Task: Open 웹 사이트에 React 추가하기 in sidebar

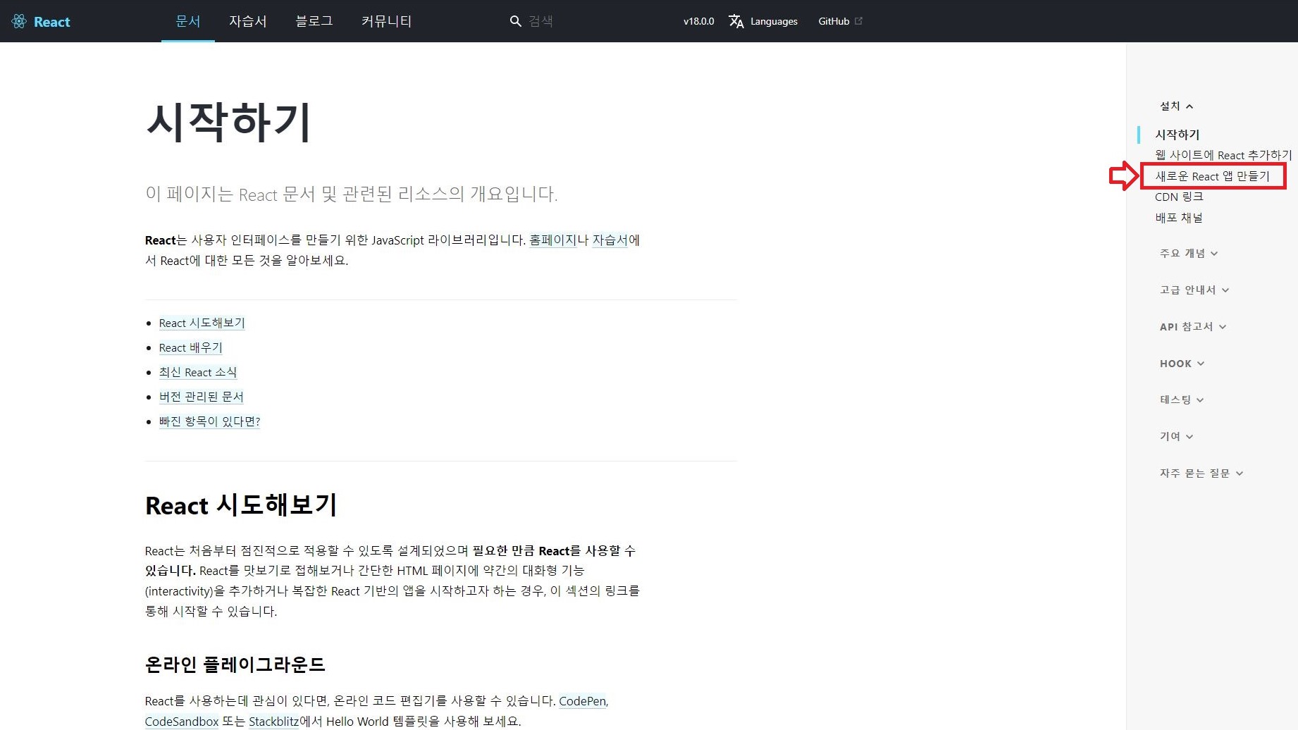Action: pos(1223,155)
